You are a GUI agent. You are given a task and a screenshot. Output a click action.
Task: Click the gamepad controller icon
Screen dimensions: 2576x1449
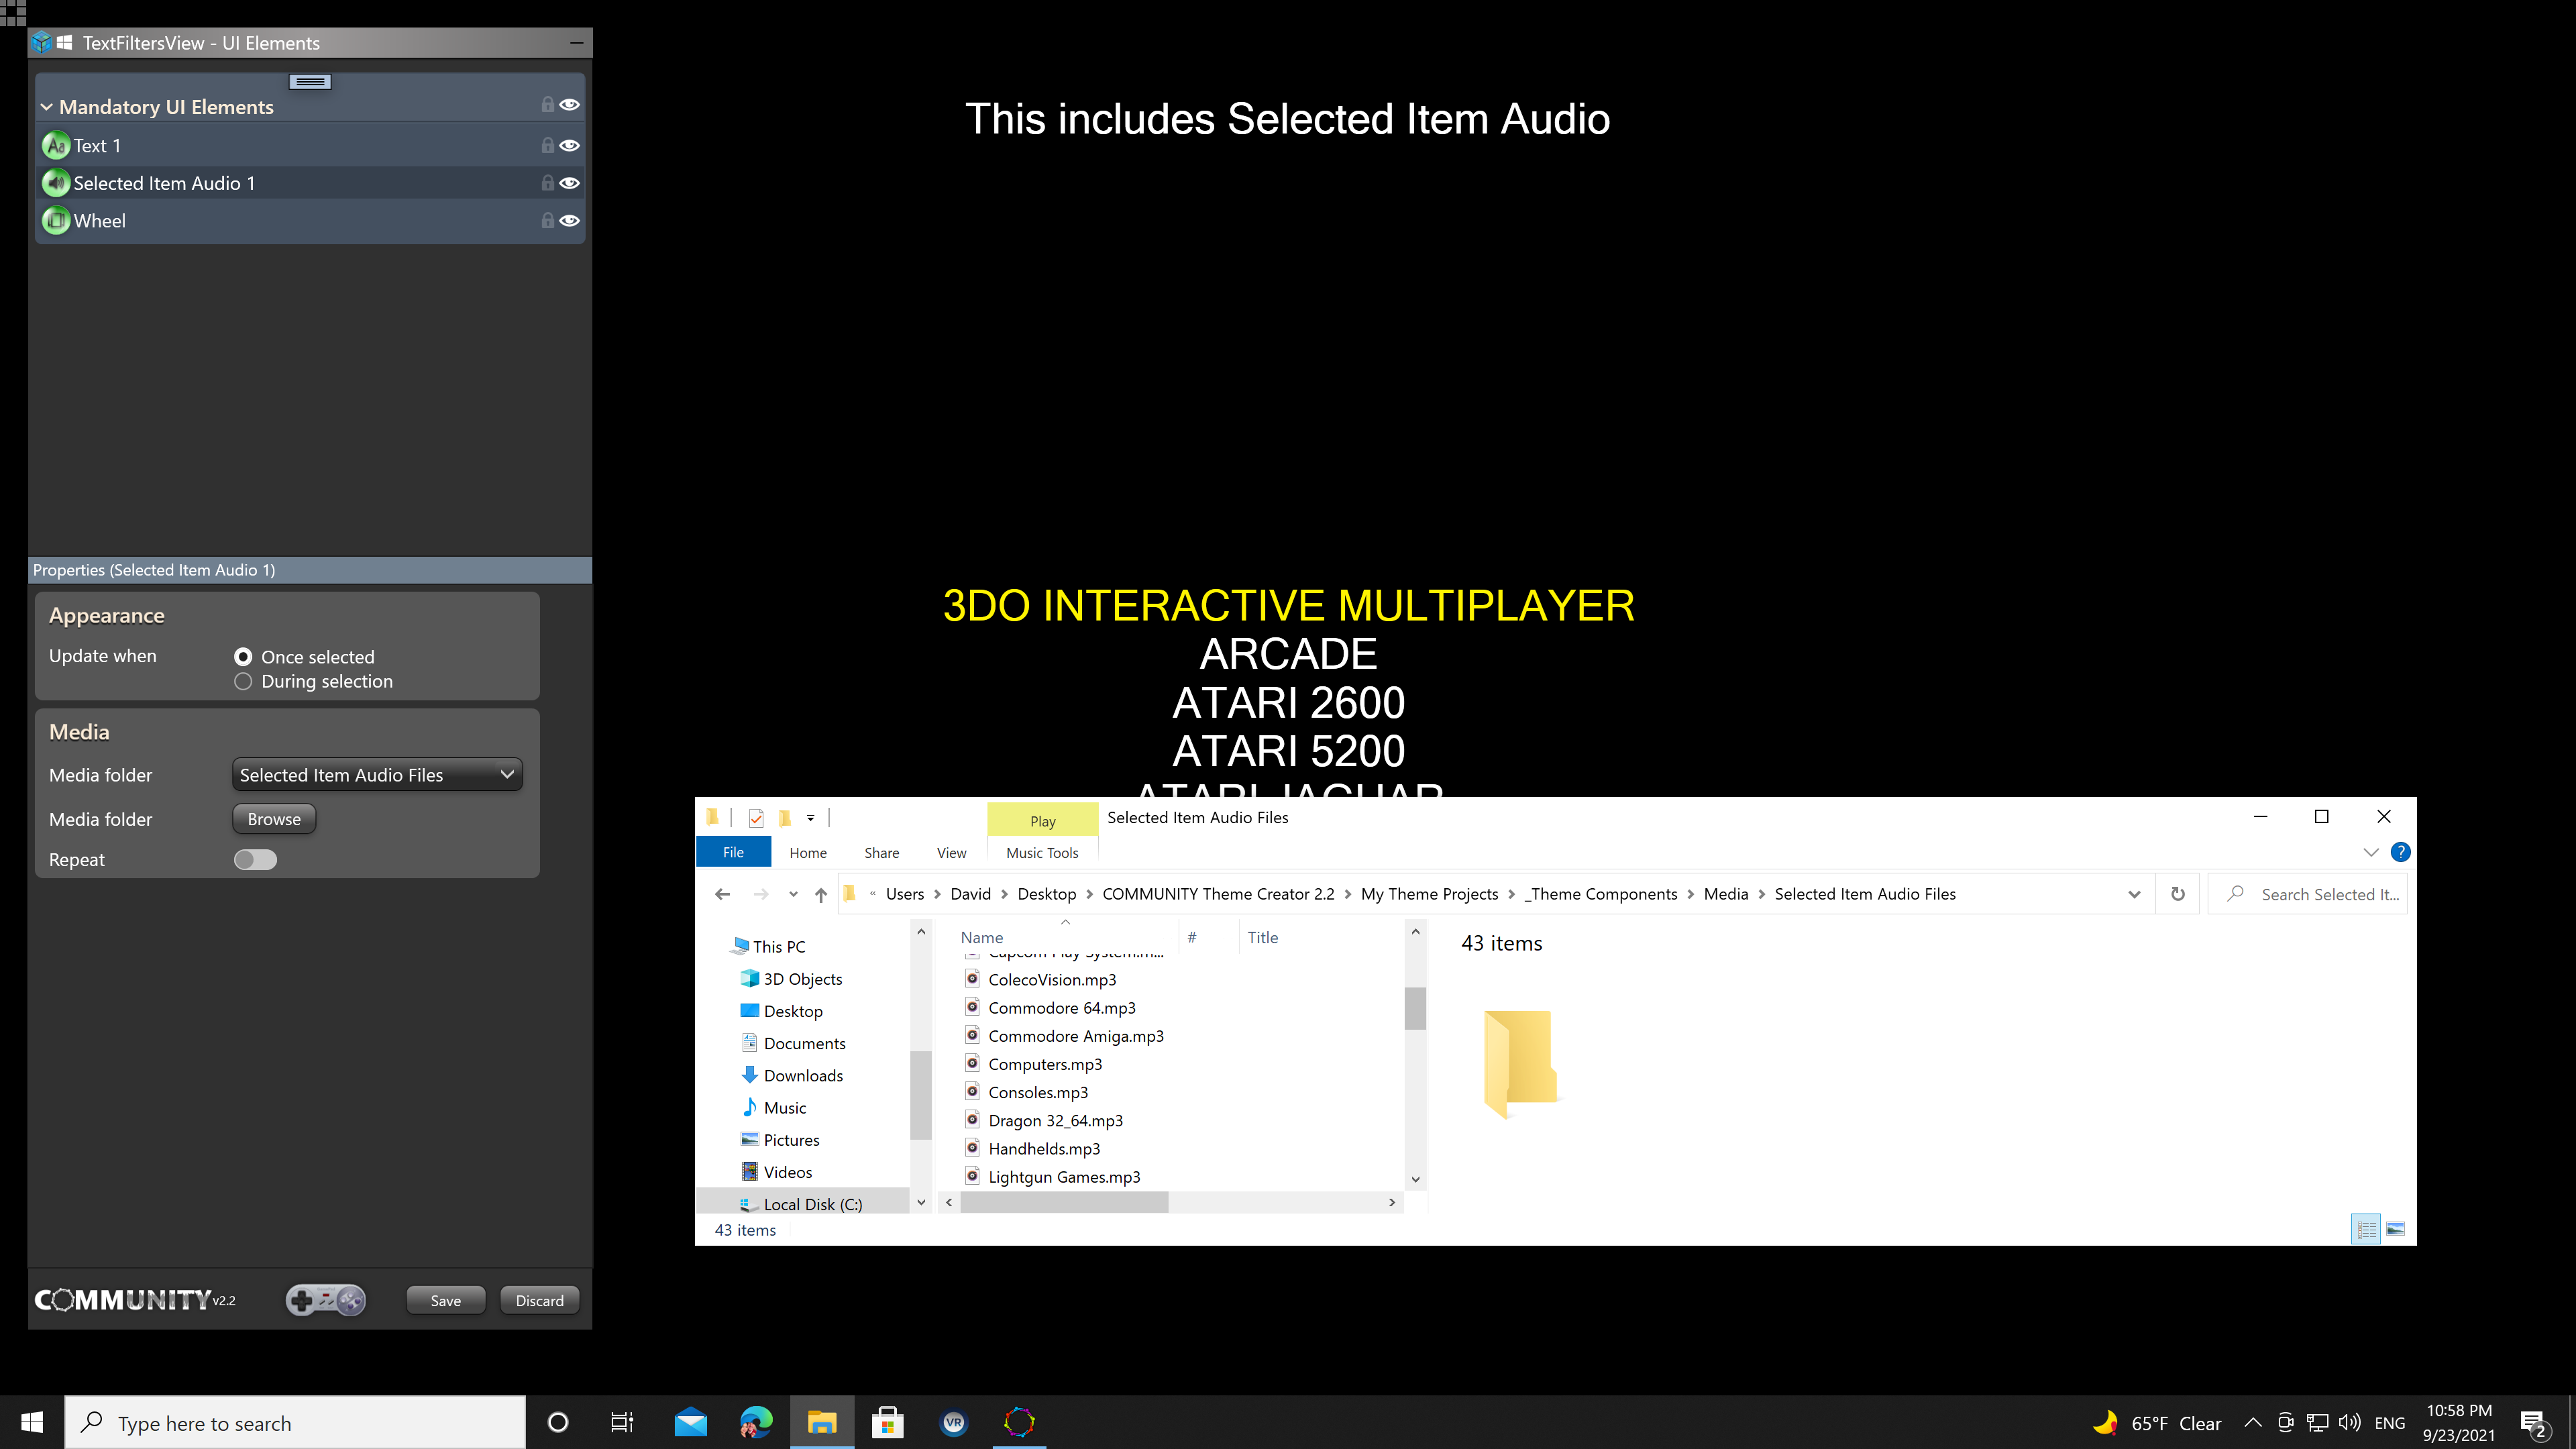[x=326, y=1300]
